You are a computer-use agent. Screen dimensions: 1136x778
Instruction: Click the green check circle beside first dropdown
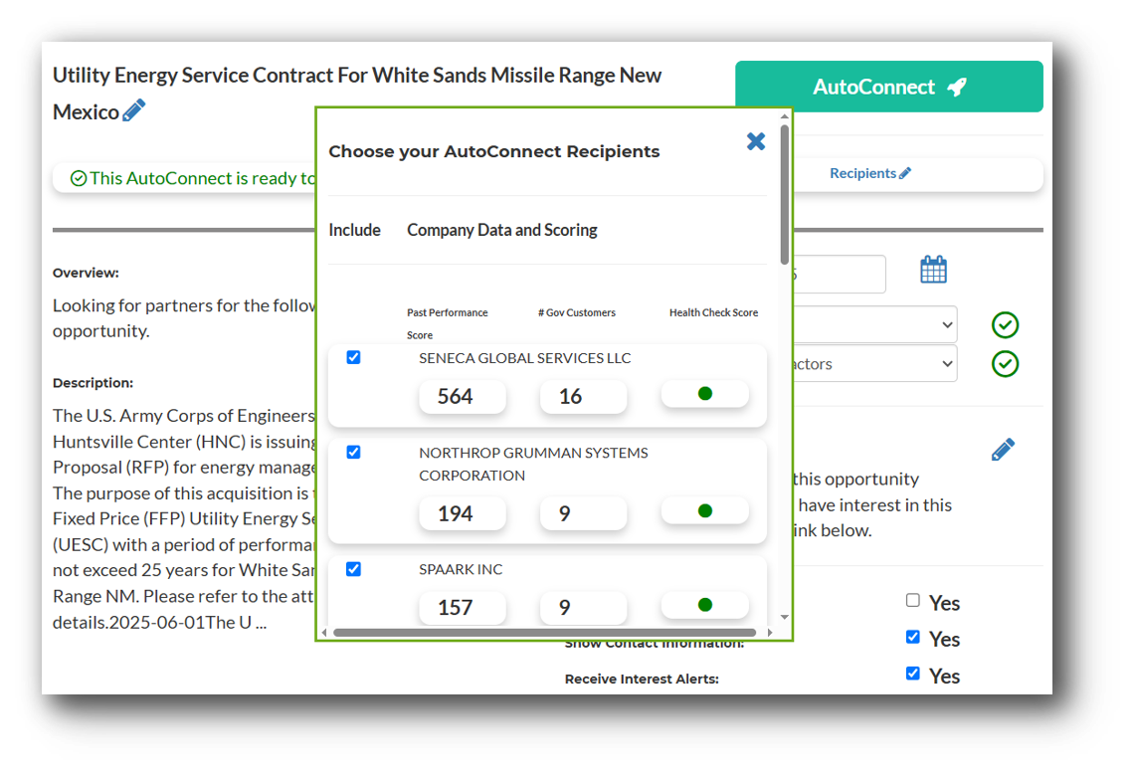point(1006,325)
